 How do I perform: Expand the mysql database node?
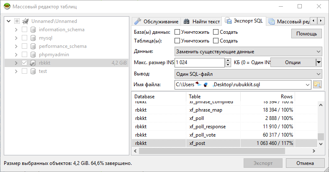click(16, 38)
